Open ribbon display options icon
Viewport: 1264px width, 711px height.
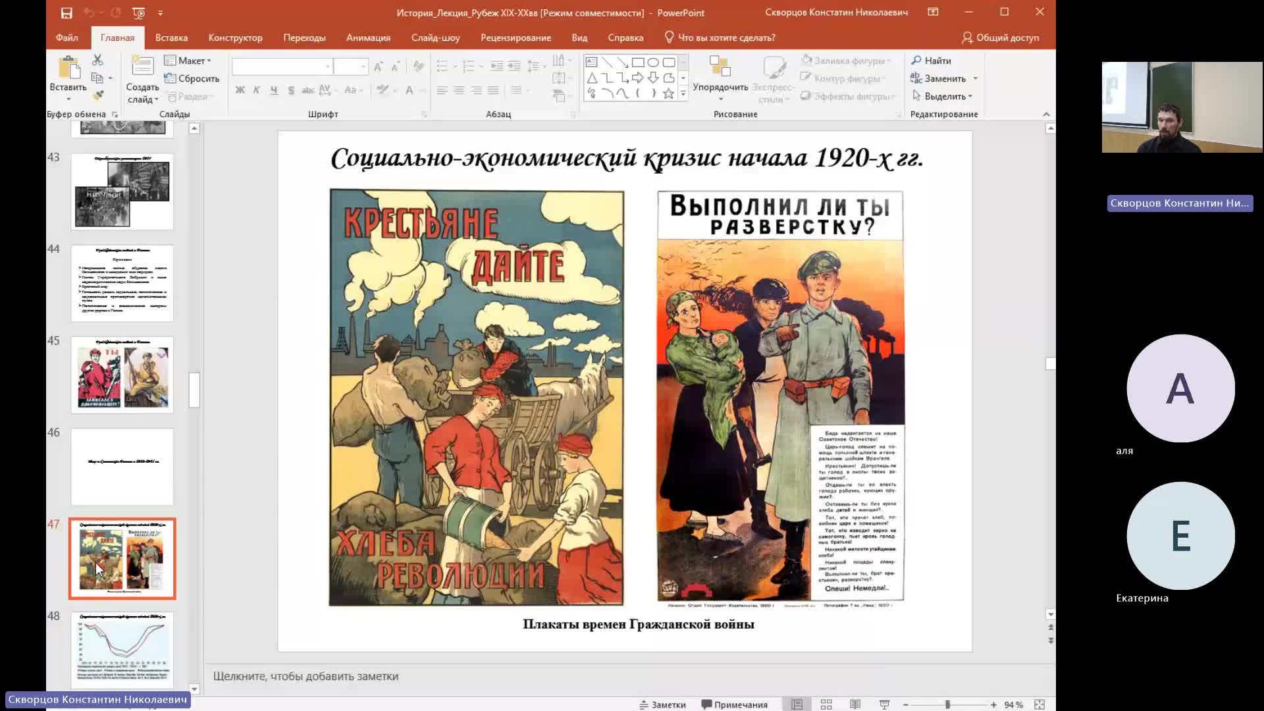933,12
